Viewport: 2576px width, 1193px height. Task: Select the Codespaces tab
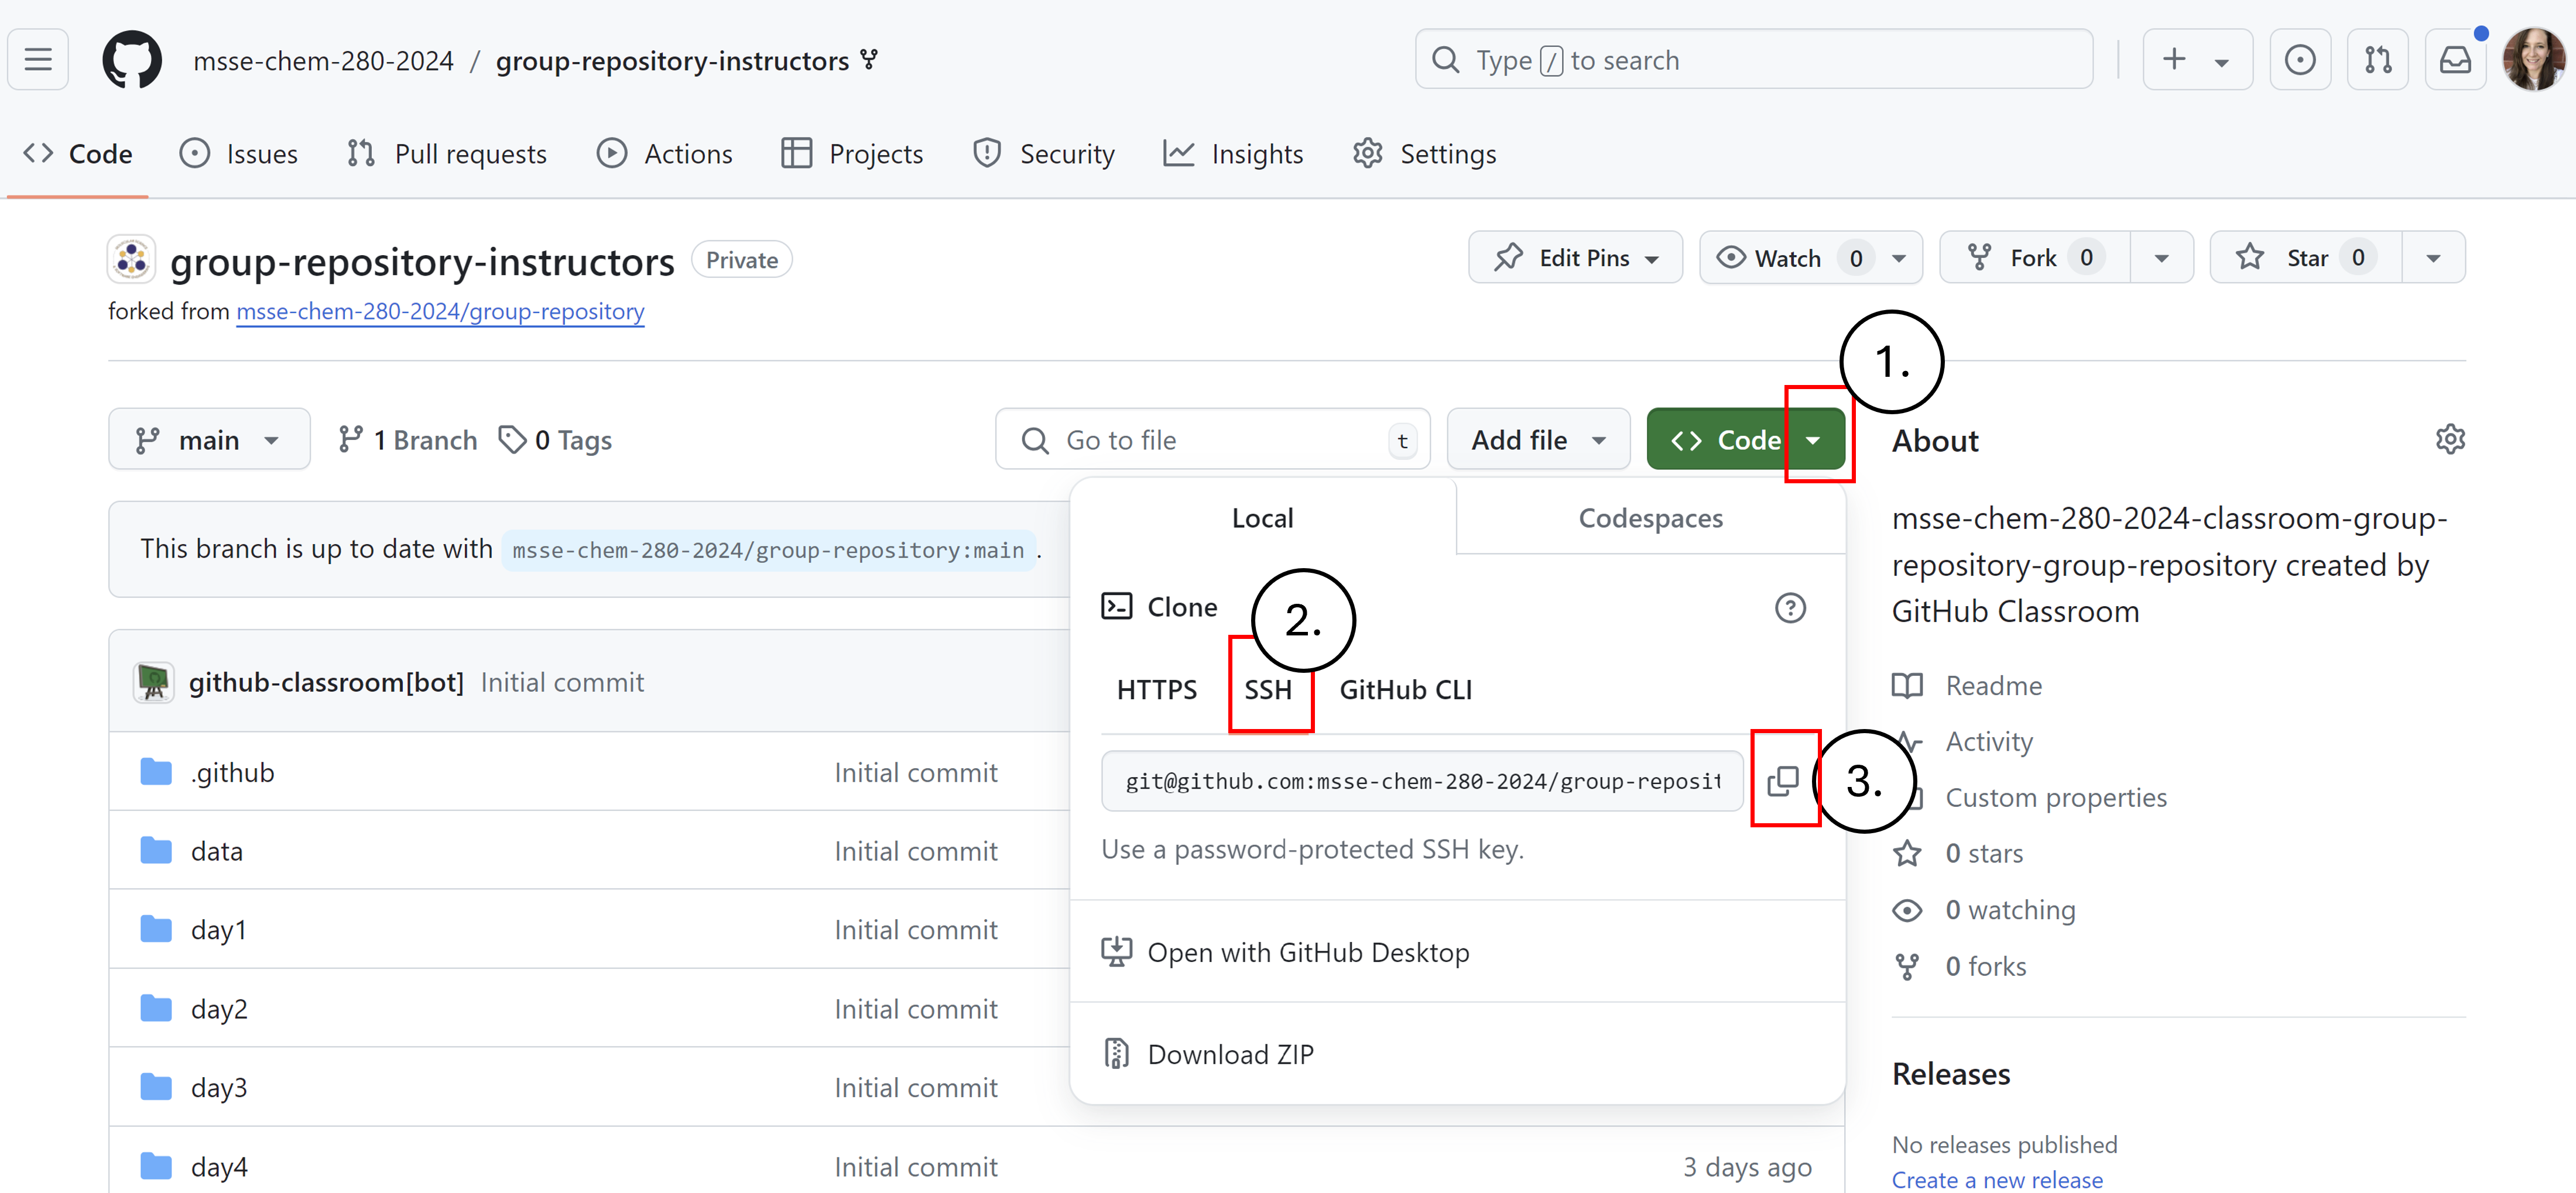(1651, 518)
